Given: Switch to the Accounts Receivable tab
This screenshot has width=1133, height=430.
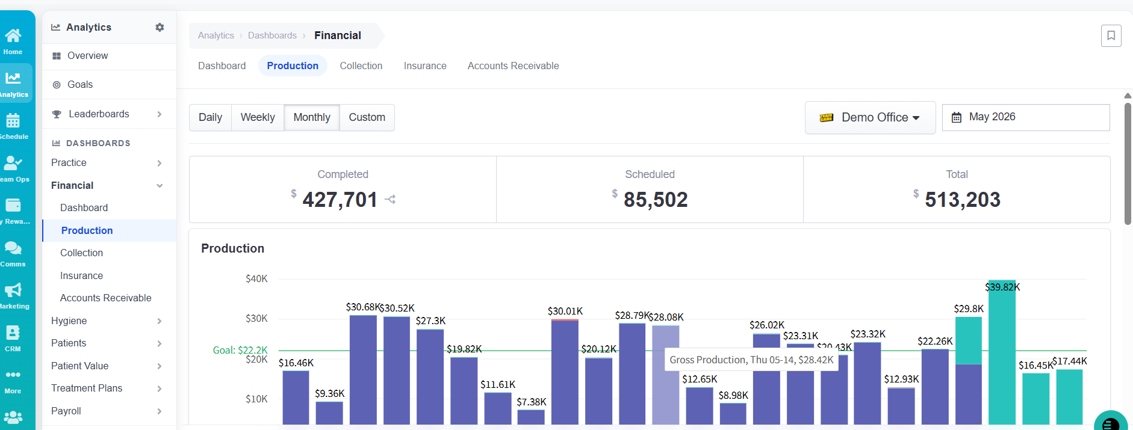Looking at the screenshot, I should coord(513,66).
